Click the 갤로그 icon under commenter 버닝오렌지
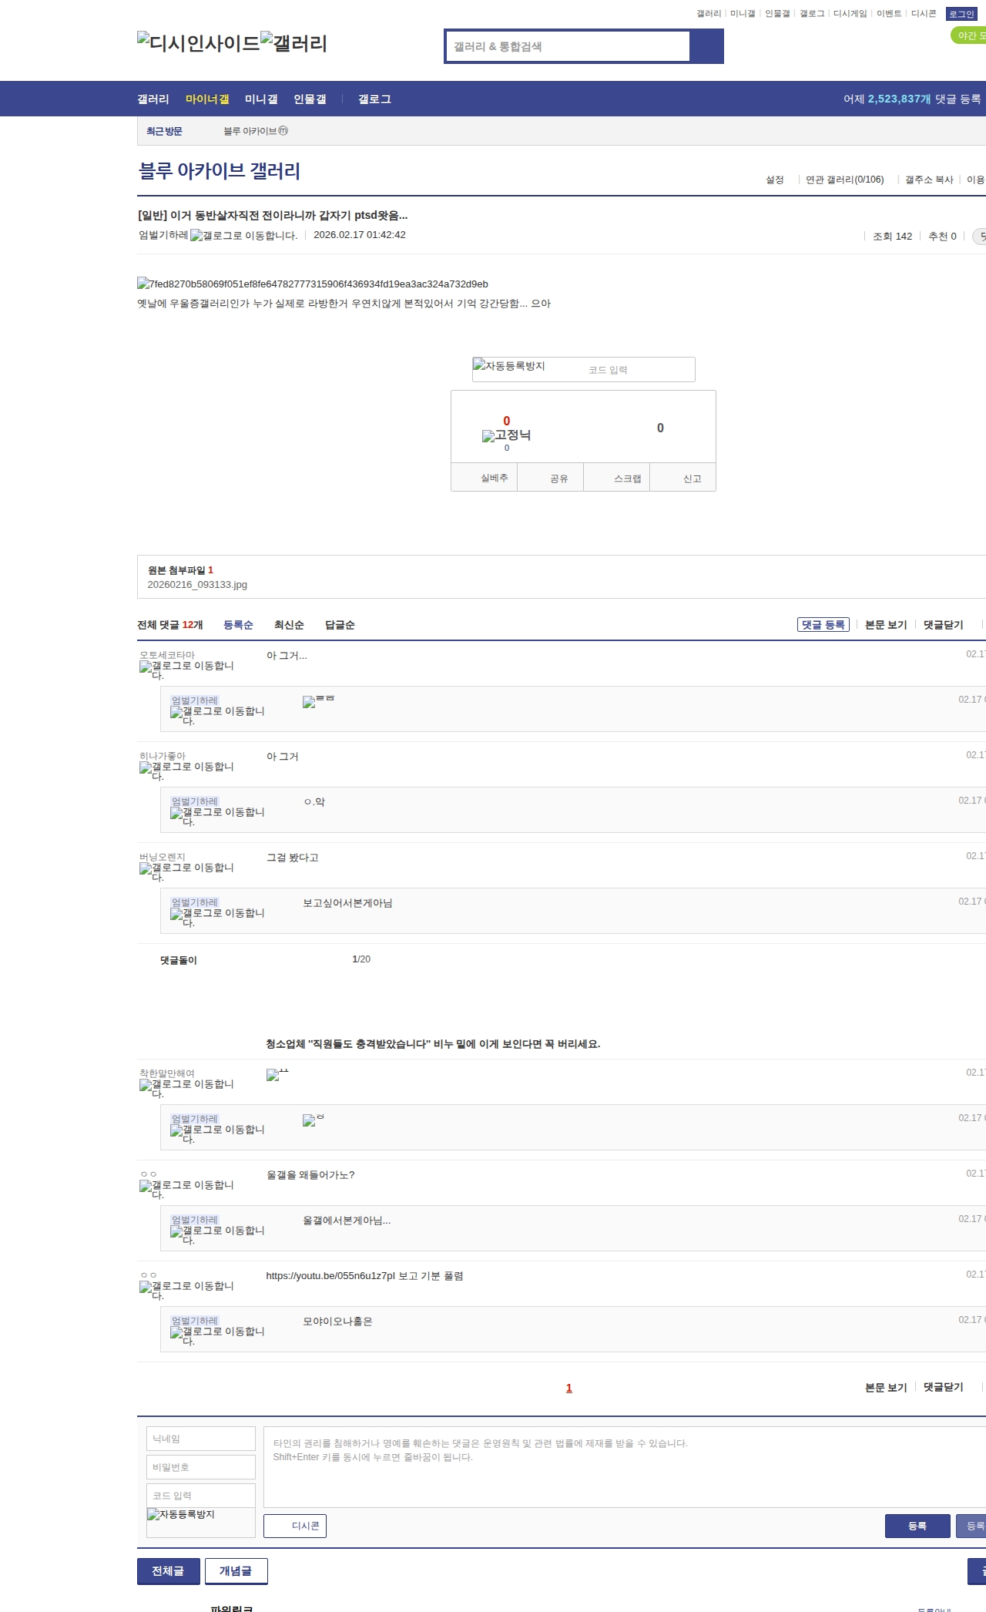 pyautogui.click(x=186, y=871)
